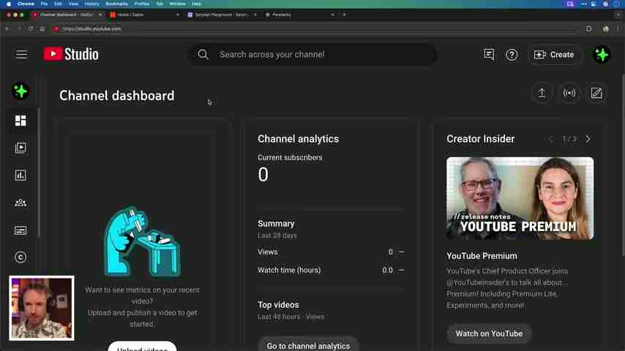Click the Channel analytics heading

pyautogui.click(x=298, y=139)
